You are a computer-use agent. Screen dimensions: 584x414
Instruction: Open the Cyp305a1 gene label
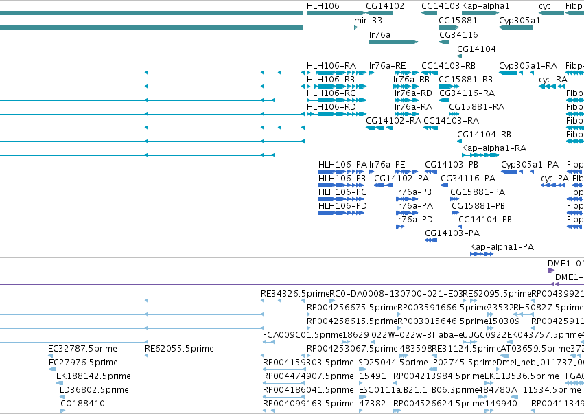(x=519, y=20)
